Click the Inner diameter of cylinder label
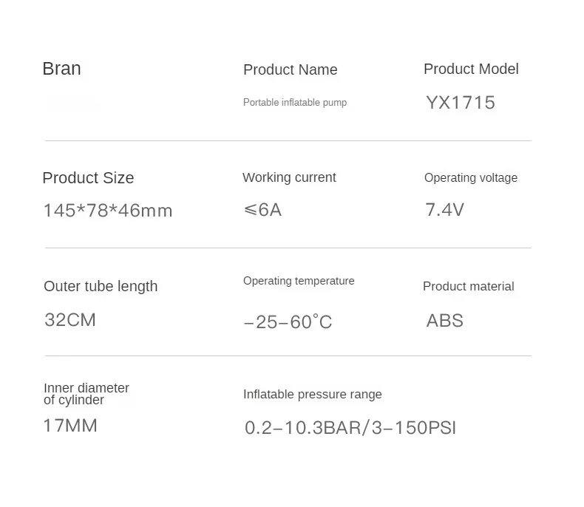Screen dimensions: 584x507 click(86, 394)
